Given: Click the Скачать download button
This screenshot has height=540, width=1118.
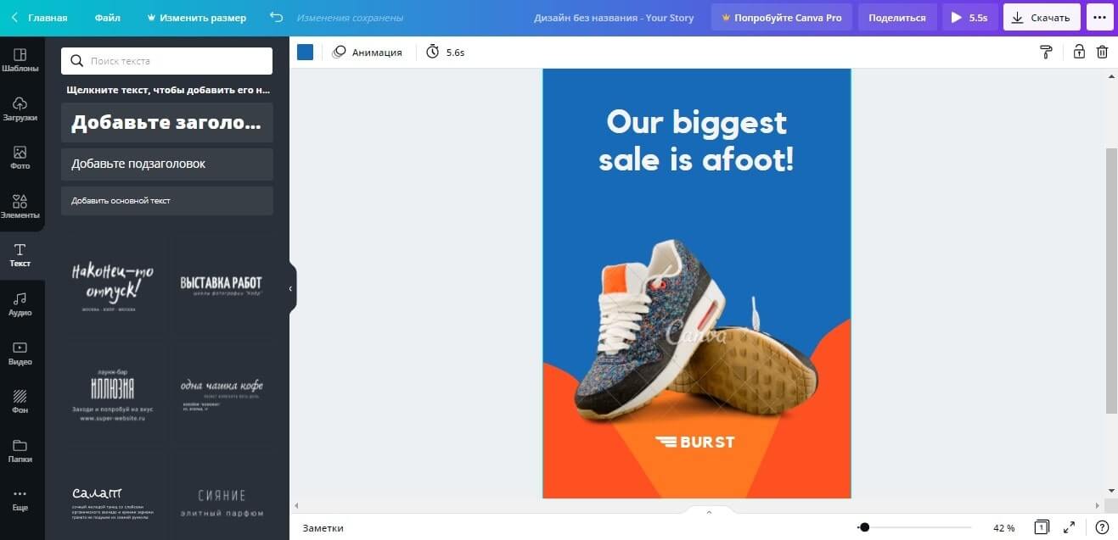Looking at the screenshot, I should (1042, 17).
